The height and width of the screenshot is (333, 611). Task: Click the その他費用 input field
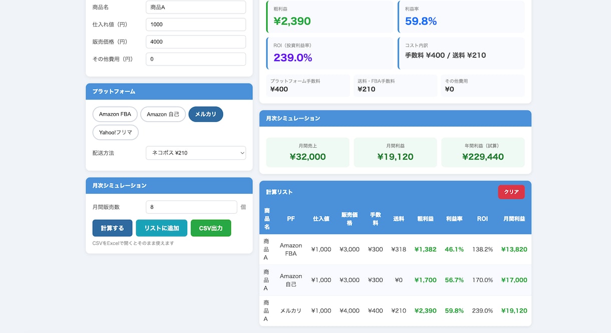point(196,59)
